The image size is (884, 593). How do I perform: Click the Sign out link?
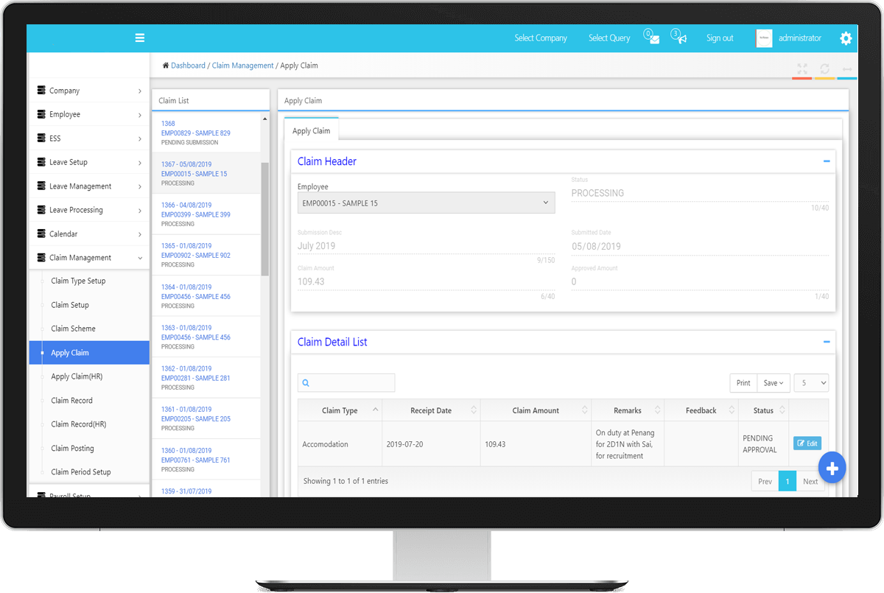pyautogui.click(x=720, y=38)
